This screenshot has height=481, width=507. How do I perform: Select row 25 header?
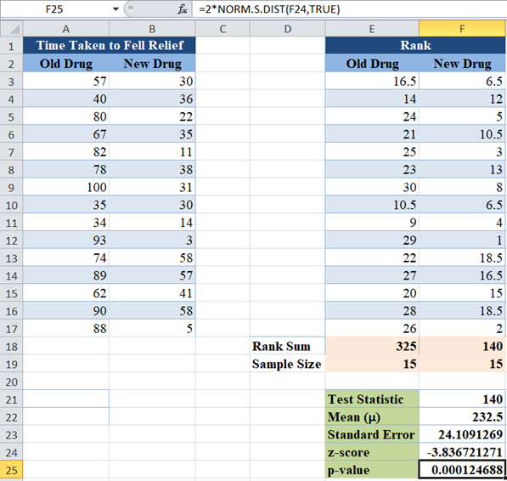pos(11,470)
